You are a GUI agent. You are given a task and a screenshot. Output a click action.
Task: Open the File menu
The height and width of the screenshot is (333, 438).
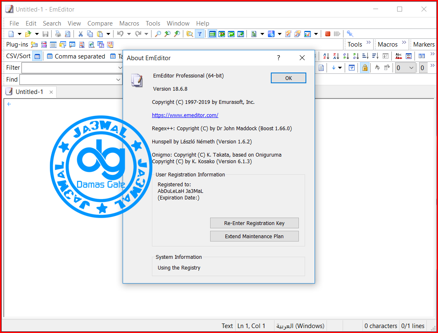(14, 23)
